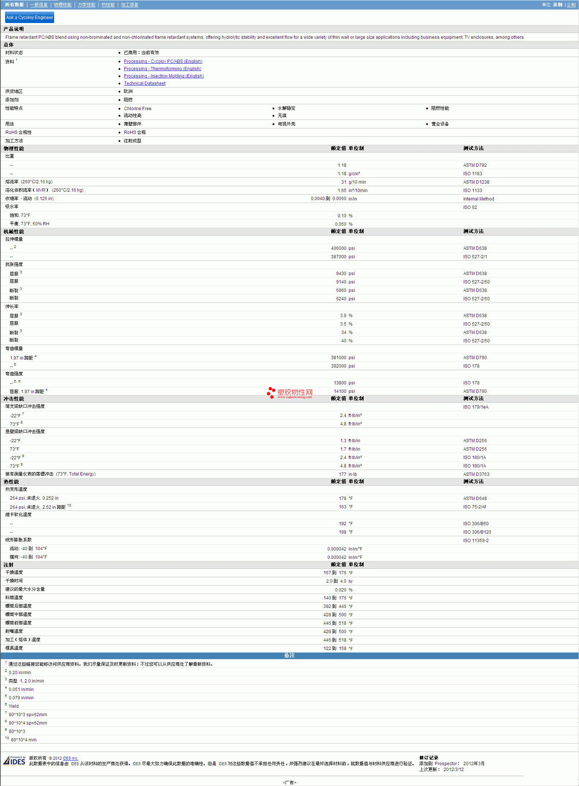Click the 营业设备 usage item
The height and width of the screenshot is (786, 579).
pyautogui.click(x=440, y=124)
